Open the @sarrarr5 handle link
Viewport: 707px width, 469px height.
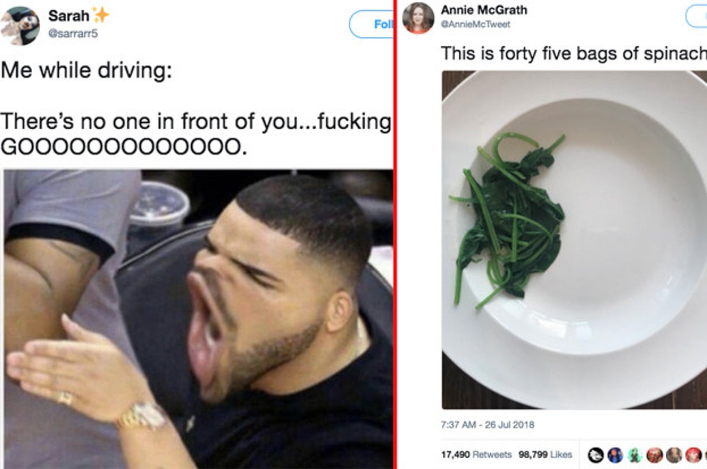click(x=73, y=33)
